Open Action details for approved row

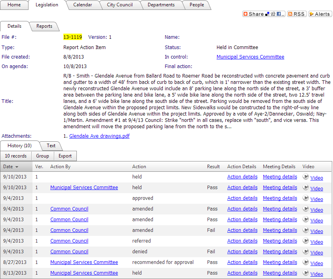pyautogui.click(x=242, y=198)
